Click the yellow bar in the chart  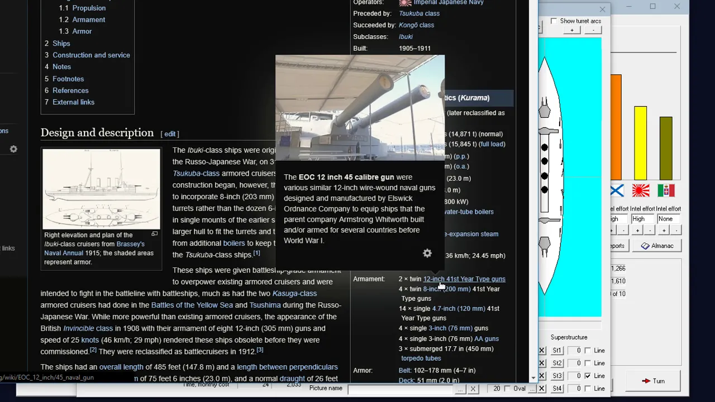pyautogui.click(x=640, y=143)
